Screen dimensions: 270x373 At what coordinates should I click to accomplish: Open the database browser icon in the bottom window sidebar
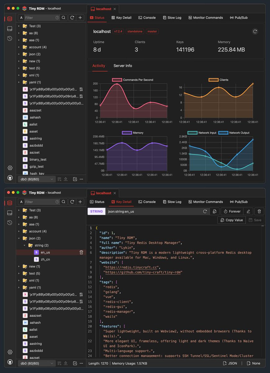[x=10, y=203]
